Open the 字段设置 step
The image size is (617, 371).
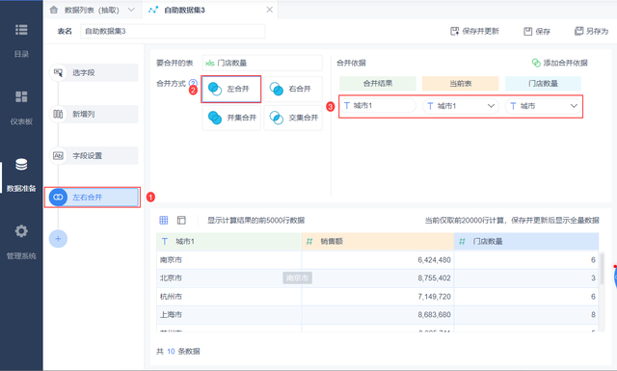tap(94, 156)
